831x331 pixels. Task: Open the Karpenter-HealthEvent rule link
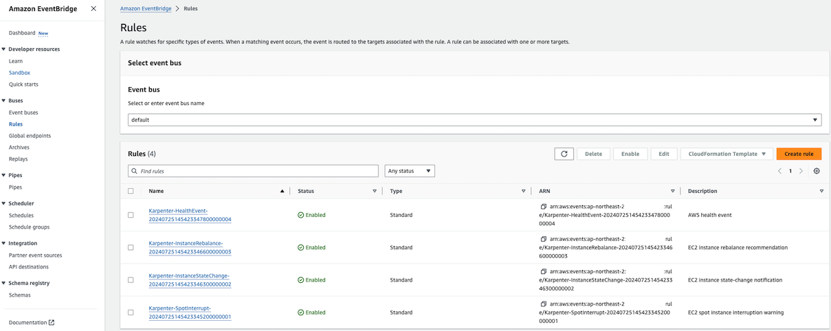point(190,215)
